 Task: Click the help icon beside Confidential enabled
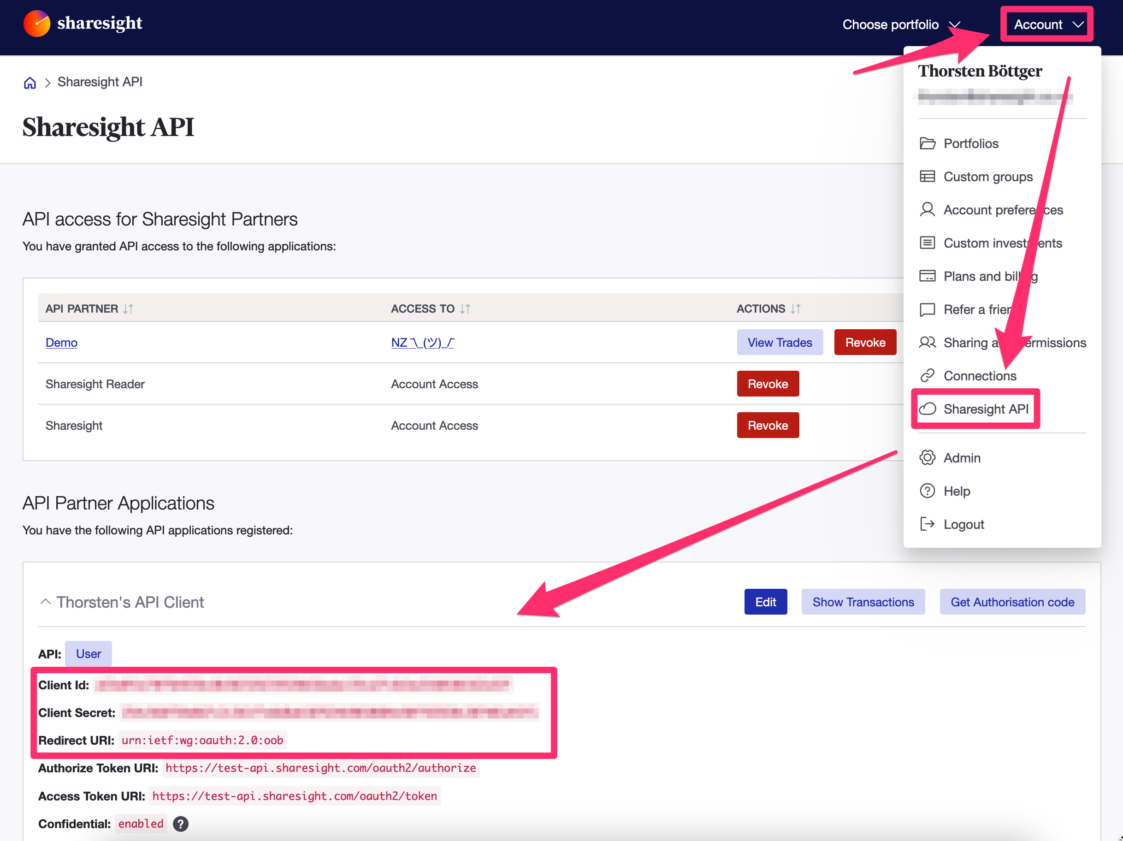(x=181, y=824)
